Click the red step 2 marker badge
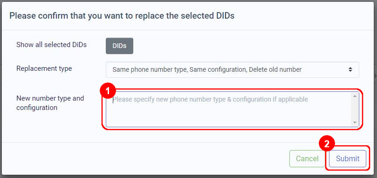This screenshot has width=377, height=178. click(x=327, y=144)
